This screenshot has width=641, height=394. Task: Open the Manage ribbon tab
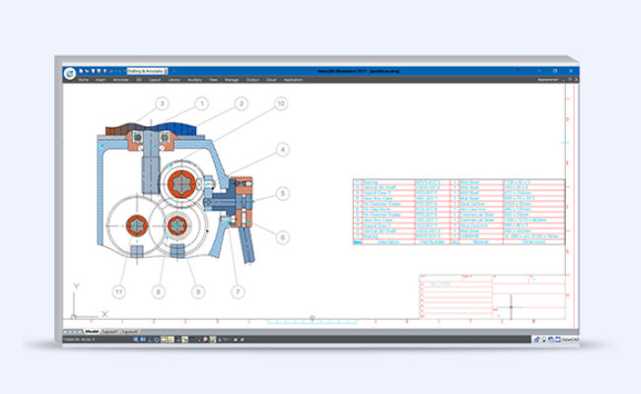click(x=232, y=80)
